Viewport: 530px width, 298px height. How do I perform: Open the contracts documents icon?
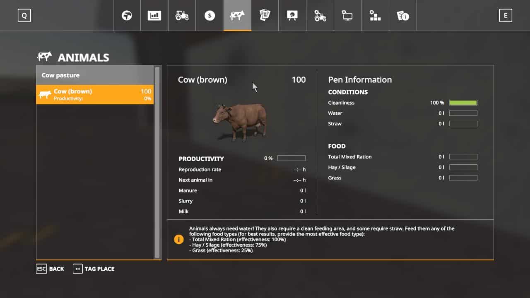265,16
